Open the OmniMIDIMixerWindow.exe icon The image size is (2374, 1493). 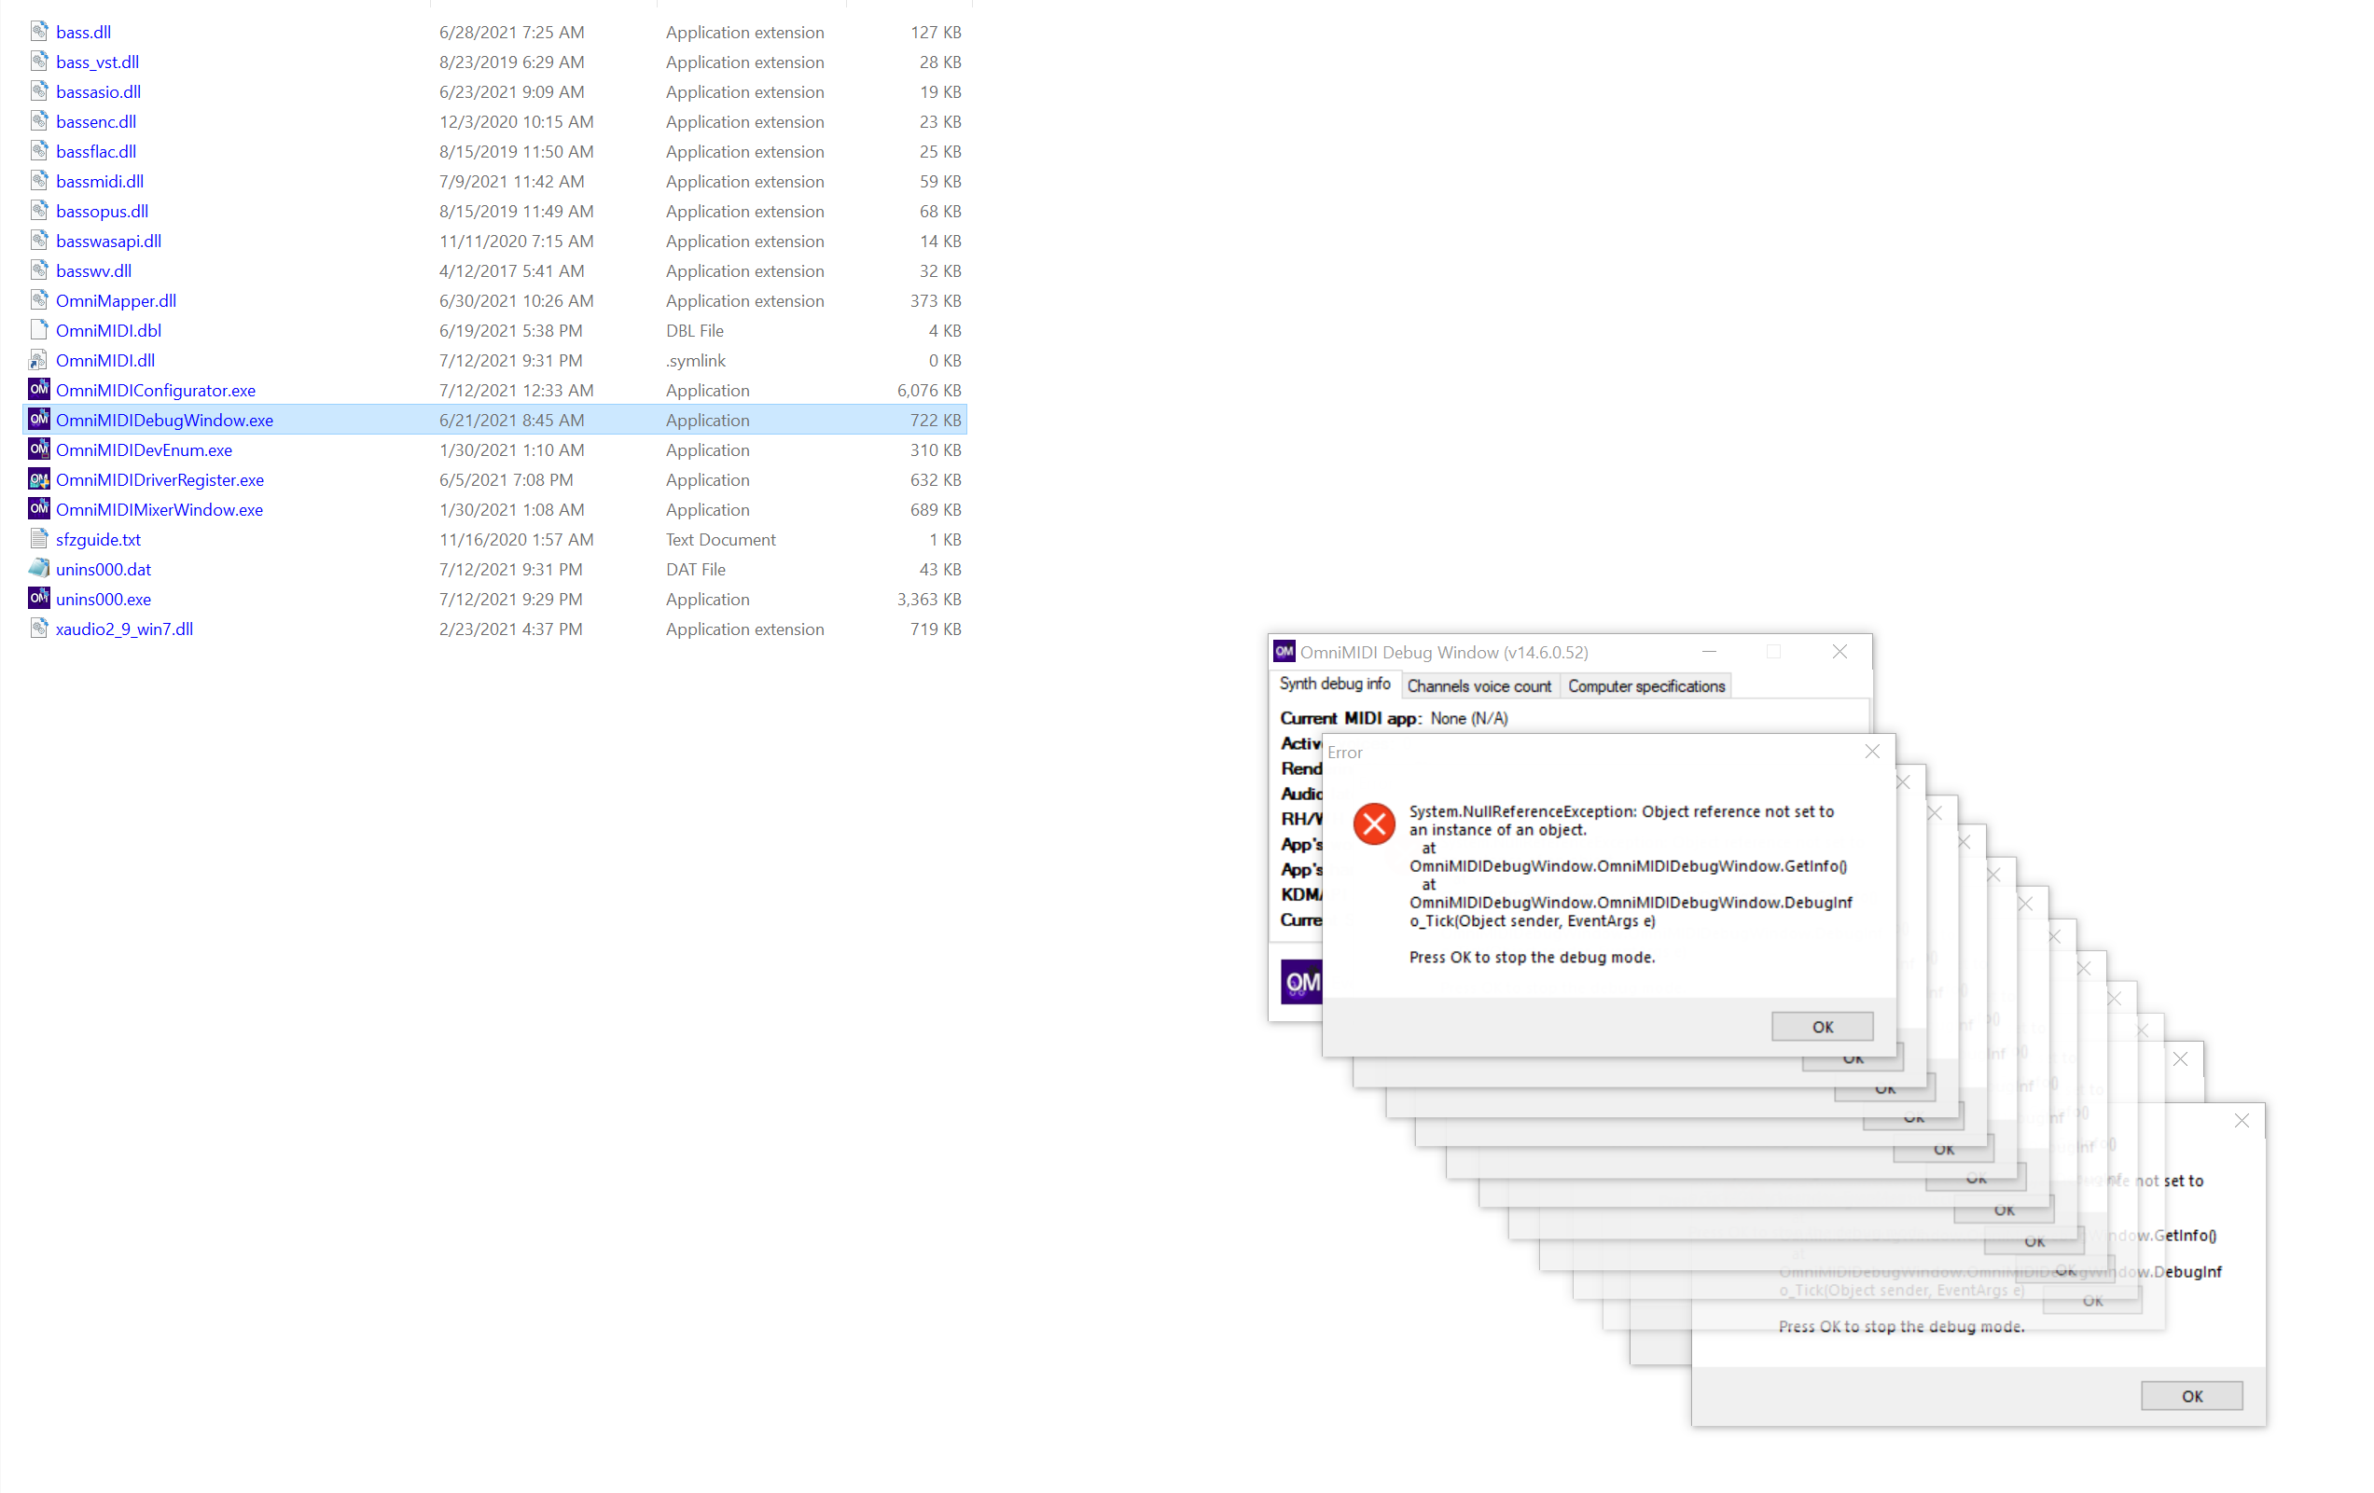39,508
